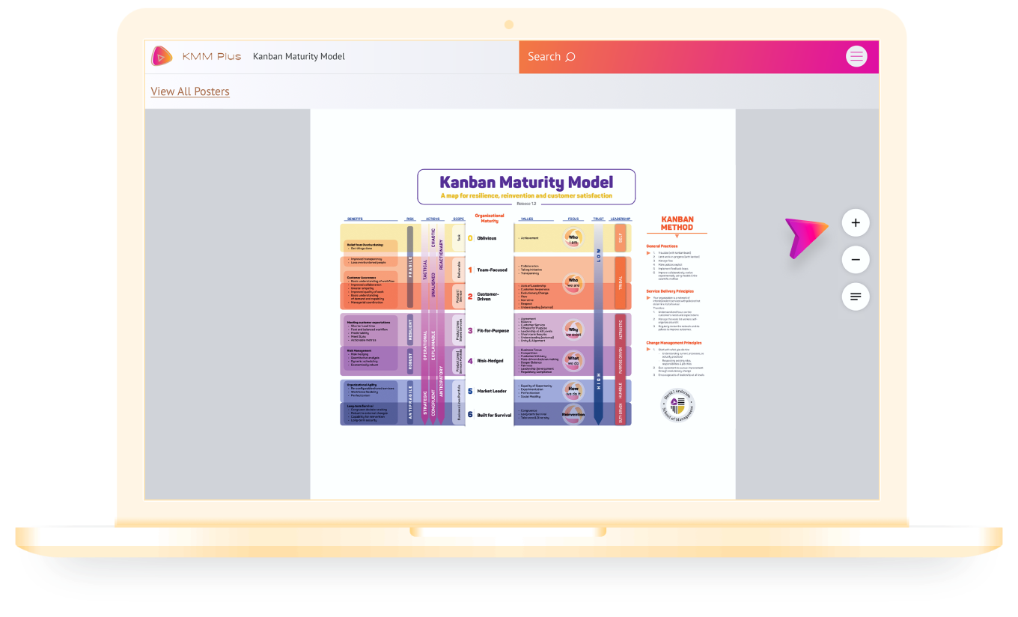Click the David J Anderson School seal

(677, 406)
